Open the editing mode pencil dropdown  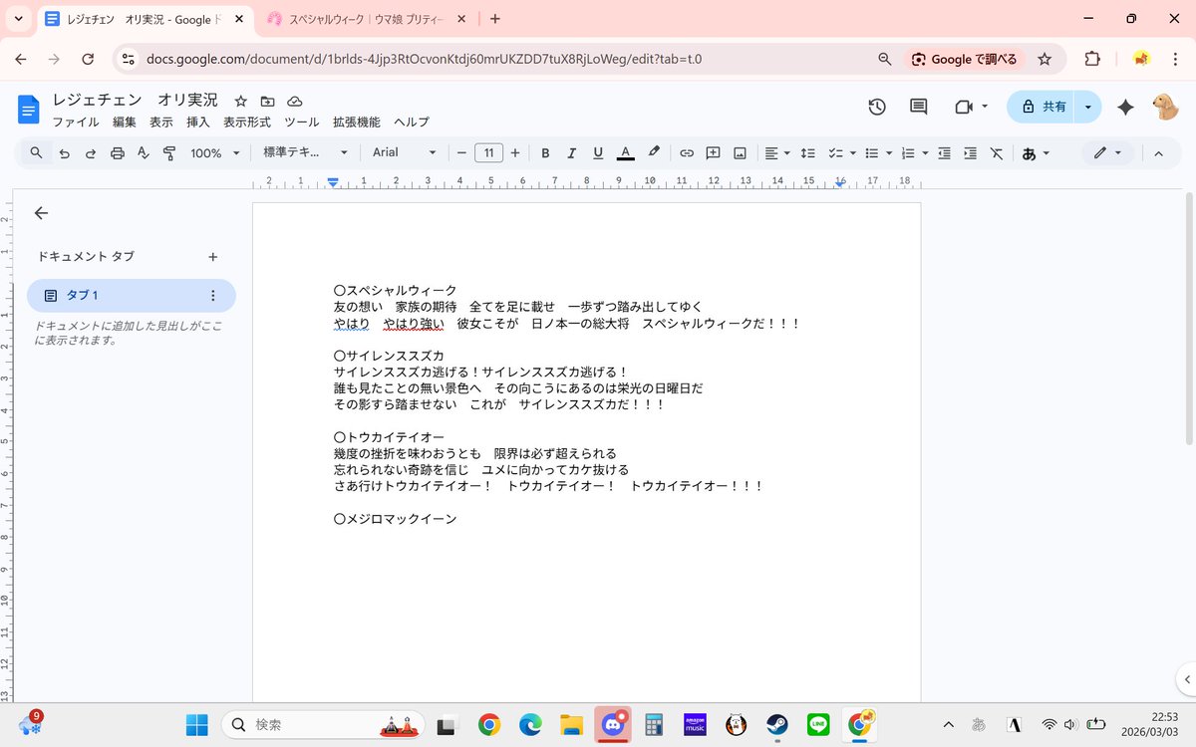1107,153
